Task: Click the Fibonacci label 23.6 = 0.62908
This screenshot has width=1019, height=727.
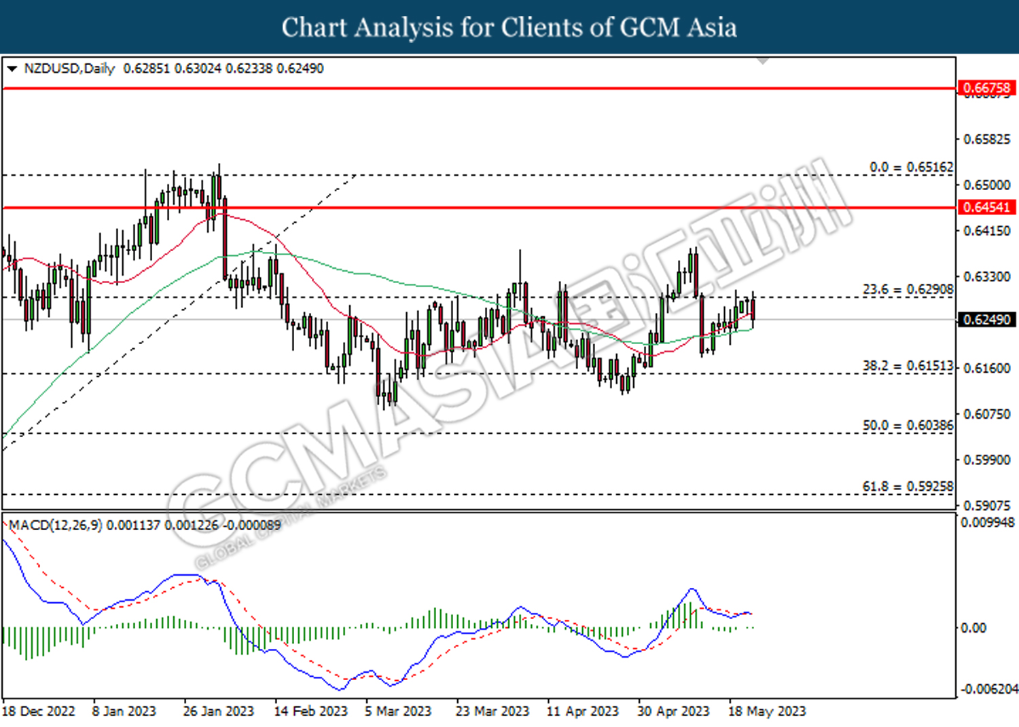Action: [x=908, y=289]
